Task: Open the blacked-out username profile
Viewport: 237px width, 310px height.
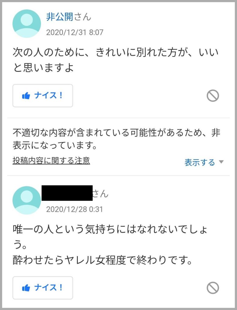Action: 67,193
